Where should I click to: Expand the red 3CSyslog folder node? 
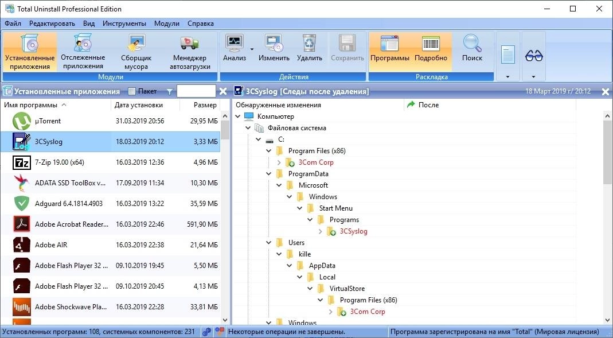[320, 231]
